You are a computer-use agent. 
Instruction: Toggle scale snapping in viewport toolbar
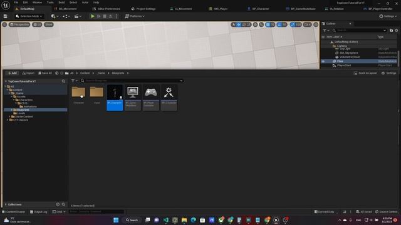click(x=293, y=25)
